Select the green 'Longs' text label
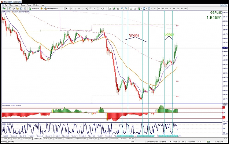 (169, 34)
